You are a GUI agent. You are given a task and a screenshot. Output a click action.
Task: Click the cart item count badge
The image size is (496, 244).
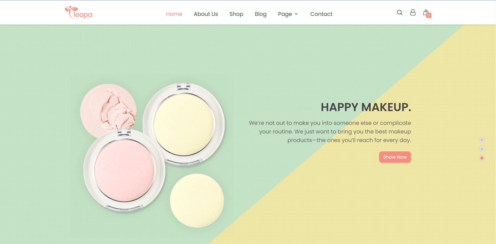(x=429, y=16)
